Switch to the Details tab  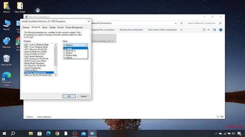coord(53,27)
